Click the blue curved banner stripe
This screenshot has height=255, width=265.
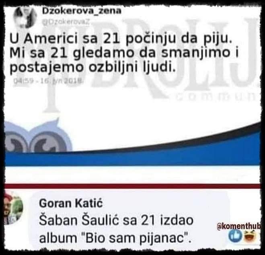tap(132, 156)
